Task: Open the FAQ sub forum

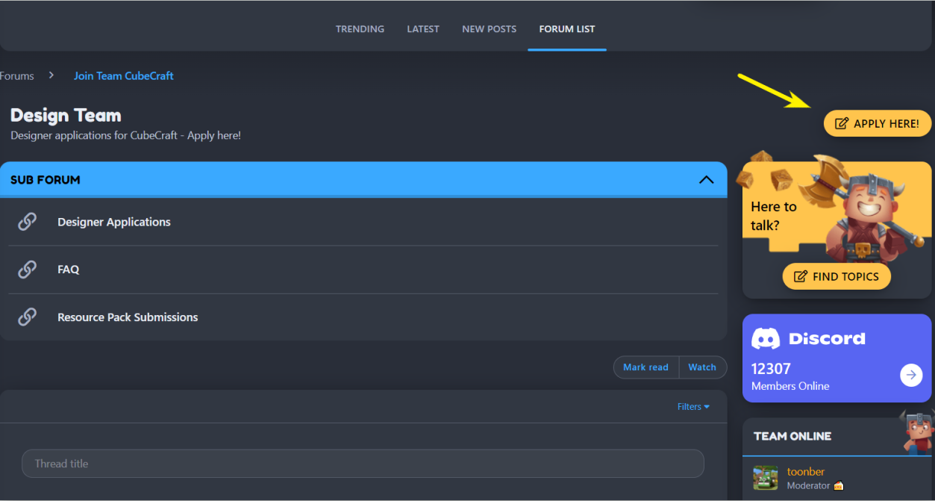Action: pyautogui.click(x=69, y=270)
